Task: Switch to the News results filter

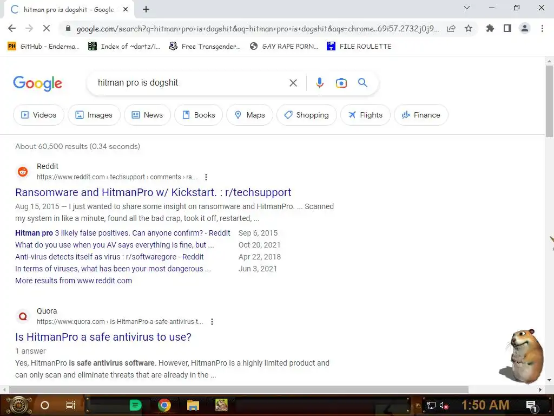Action: (x=147, y=115)
